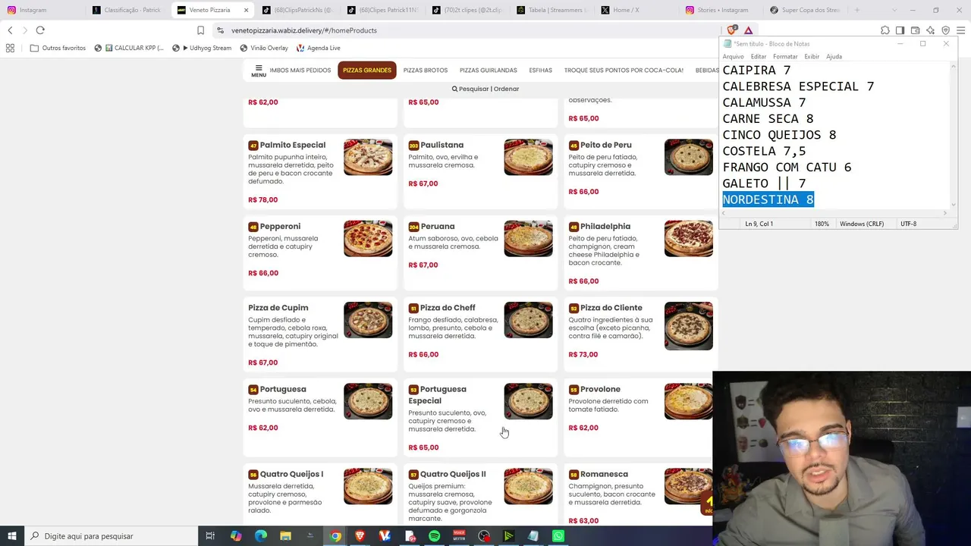Open the ESFIHAS category

(541, 71)
